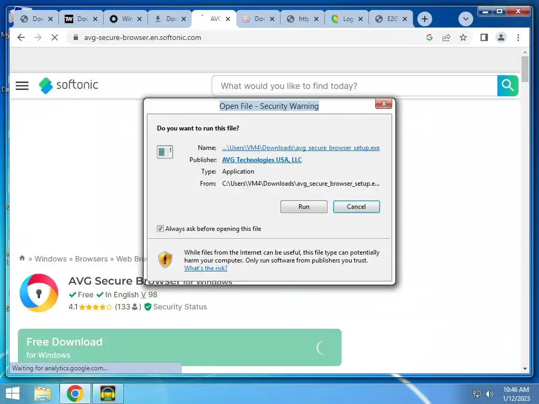Click the Softonic logo
The image size is (539, 404).
point(68,85)
